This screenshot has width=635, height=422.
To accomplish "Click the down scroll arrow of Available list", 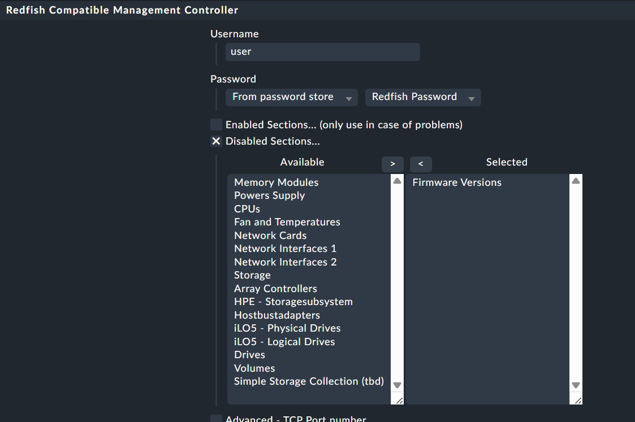I will [396, 384].
